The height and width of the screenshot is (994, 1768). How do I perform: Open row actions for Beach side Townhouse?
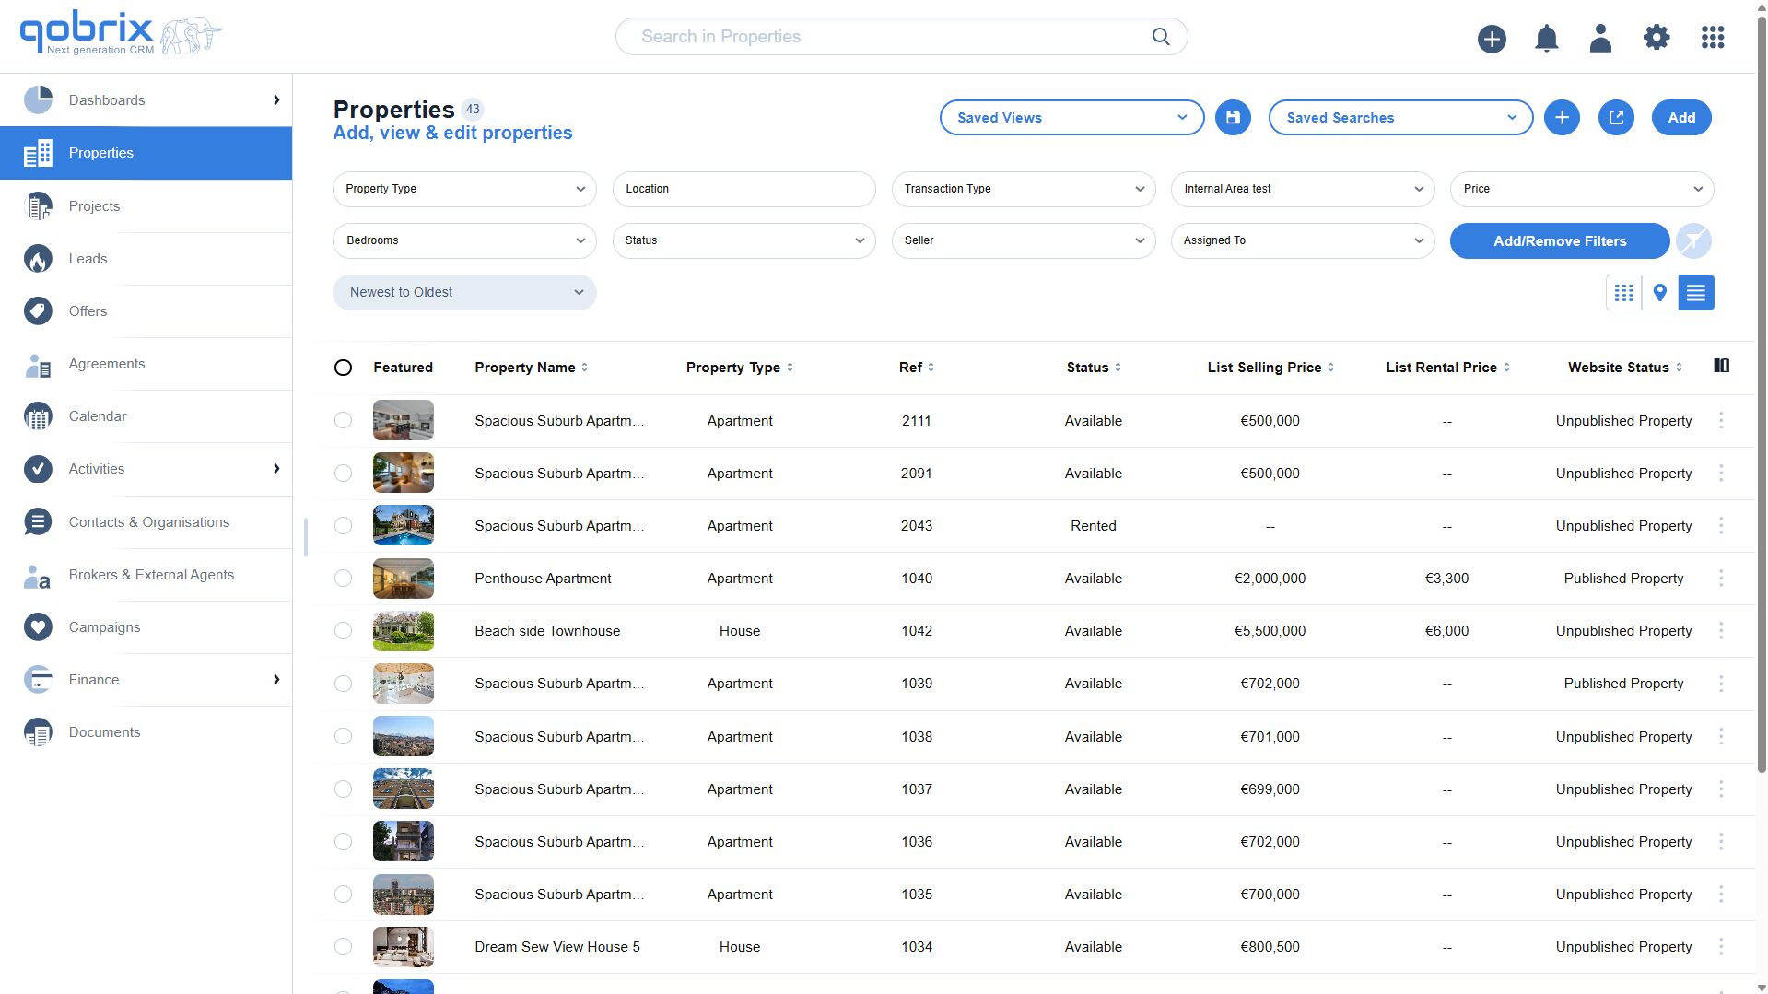(x=1721, y=631)
